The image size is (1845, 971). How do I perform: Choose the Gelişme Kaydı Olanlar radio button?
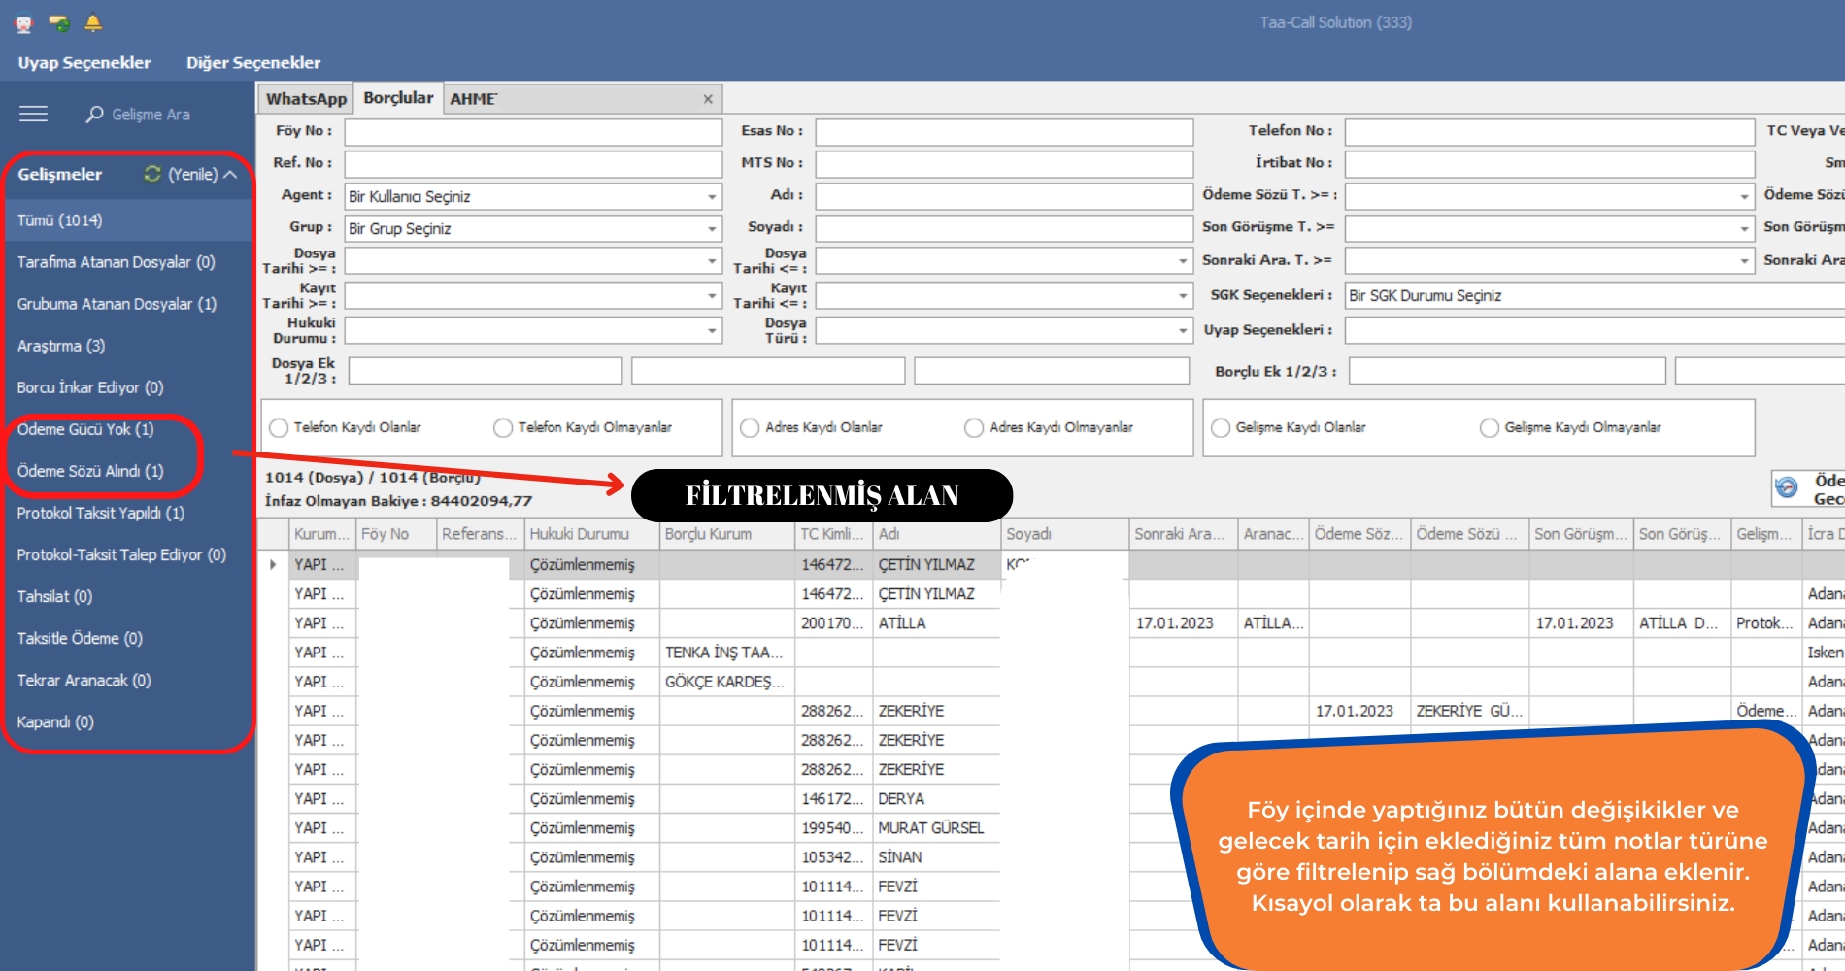click(1221, 428)
